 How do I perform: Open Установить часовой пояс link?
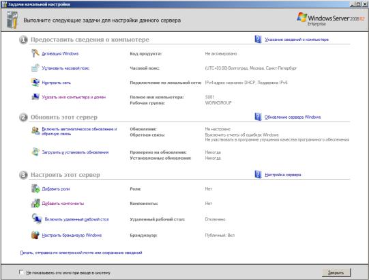tap(65, 68)
